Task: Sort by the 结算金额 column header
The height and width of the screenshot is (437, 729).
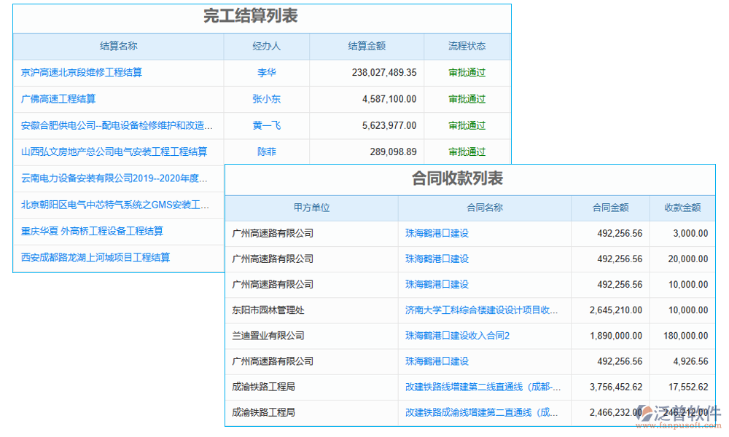Action: [366, 46]
